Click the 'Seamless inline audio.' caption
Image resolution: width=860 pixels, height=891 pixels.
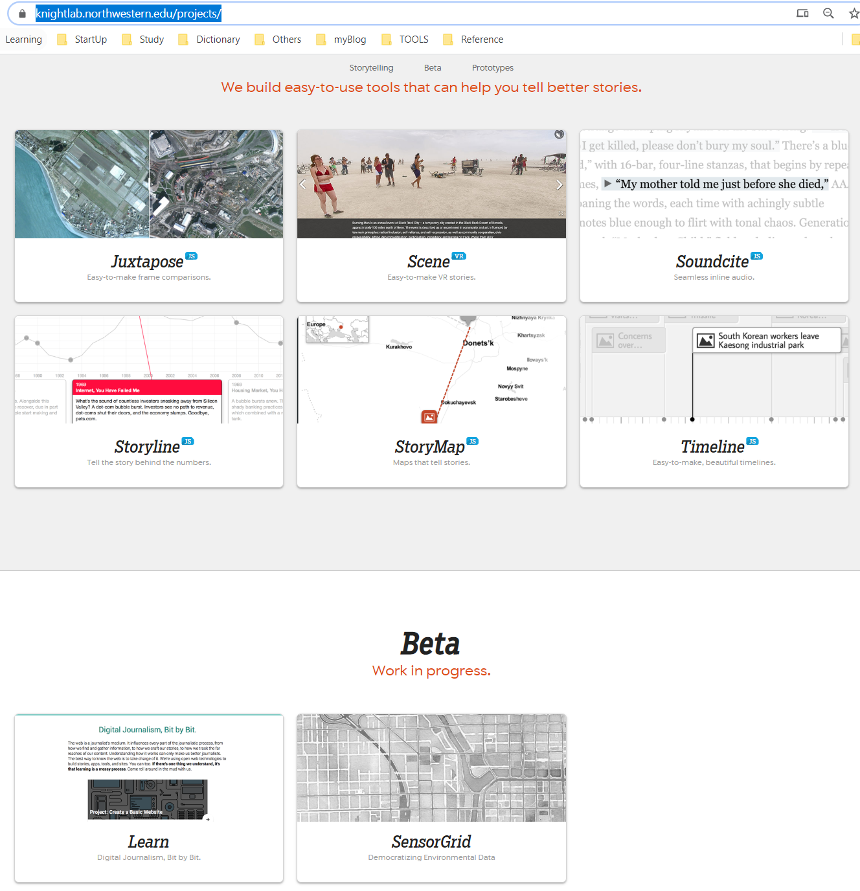tap(714, 277)
